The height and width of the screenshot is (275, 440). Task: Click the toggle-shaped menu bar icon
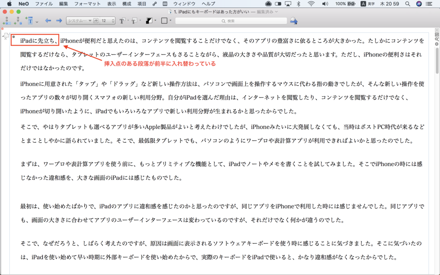(278, 3)
